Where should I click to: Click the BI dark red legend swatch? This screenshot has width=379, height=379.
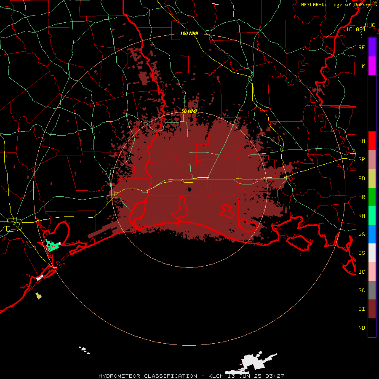tap(372, 309)
